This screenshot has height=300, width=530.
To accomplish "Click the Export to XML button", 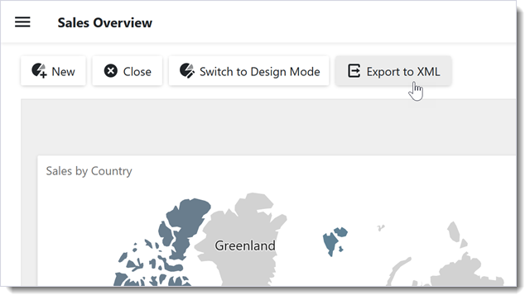I will coord(393,71).
